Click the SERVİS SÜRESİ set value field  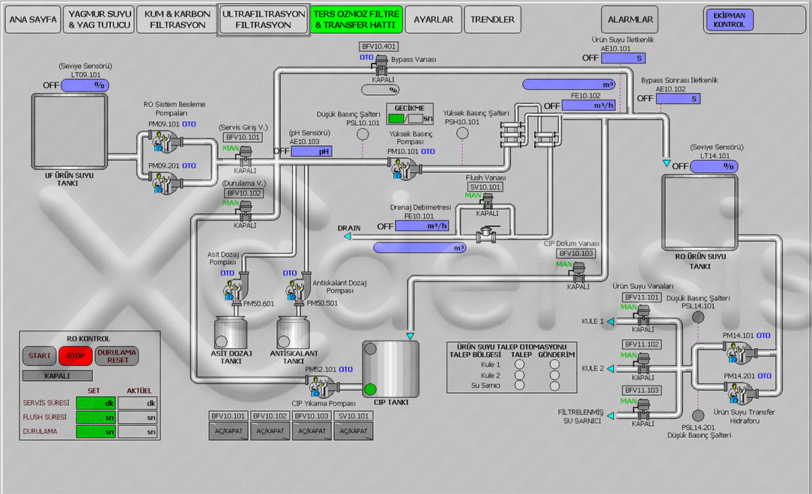coord(95,403)
